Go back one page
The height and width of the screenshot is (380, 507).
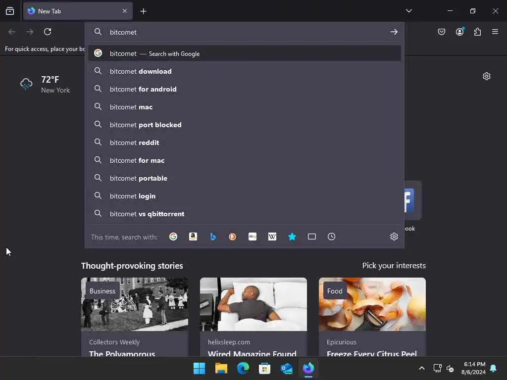(x=12, y=32)
